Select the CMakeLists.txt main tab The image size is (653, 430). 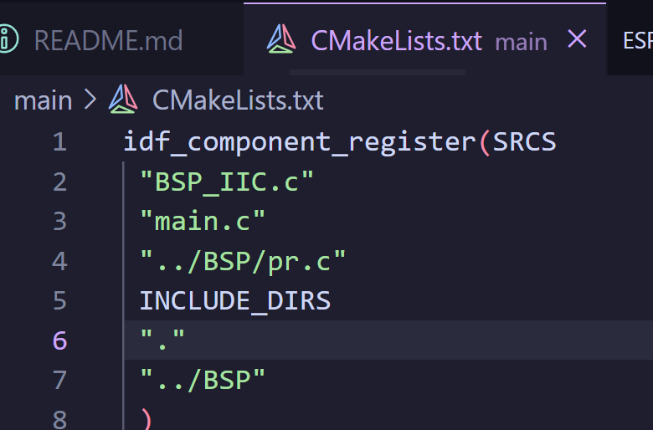424,39
